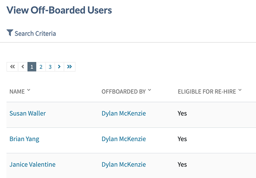Go to first page double-arrow icon

[x=12, y=67]
